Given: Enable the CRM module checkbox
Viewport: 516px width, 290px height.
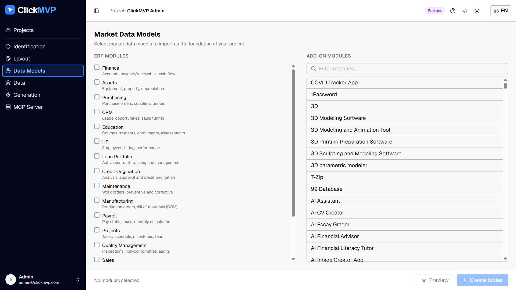Looking at the screenshot, I should pos(97,112).
